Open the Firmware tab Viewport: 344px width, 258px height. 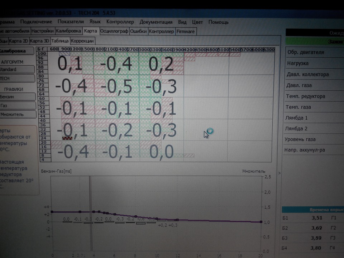point(186,32)
